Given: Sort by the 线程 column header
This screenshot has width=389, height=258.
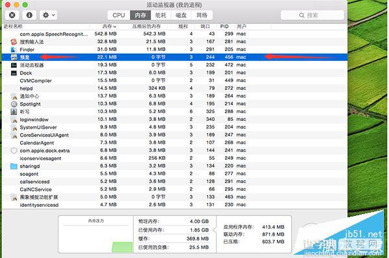Looking at the screenshot, I should coord(183,27).
